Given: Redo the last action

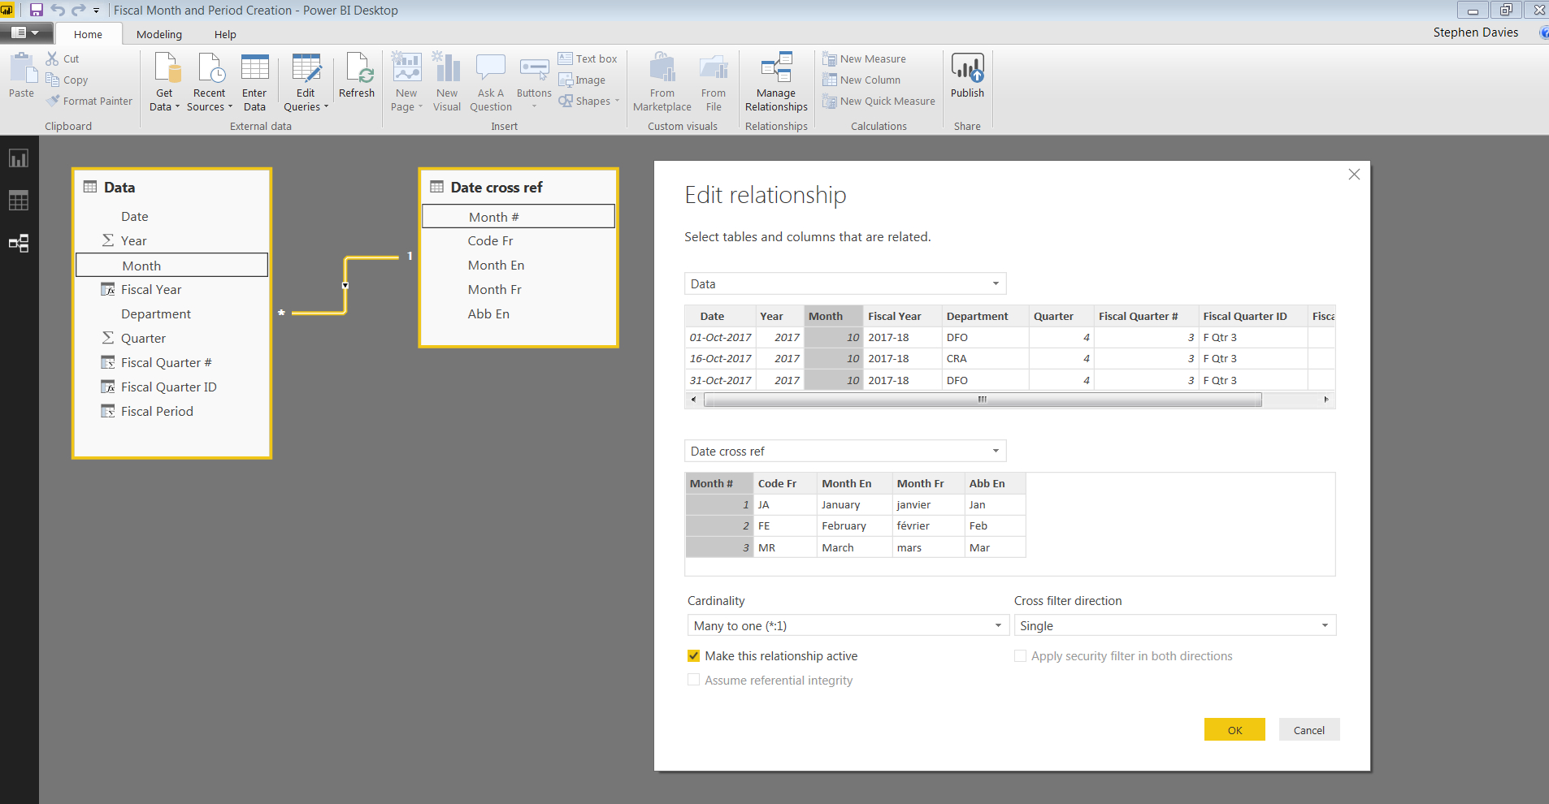Looking at the screenshot, I should (78, 10).
